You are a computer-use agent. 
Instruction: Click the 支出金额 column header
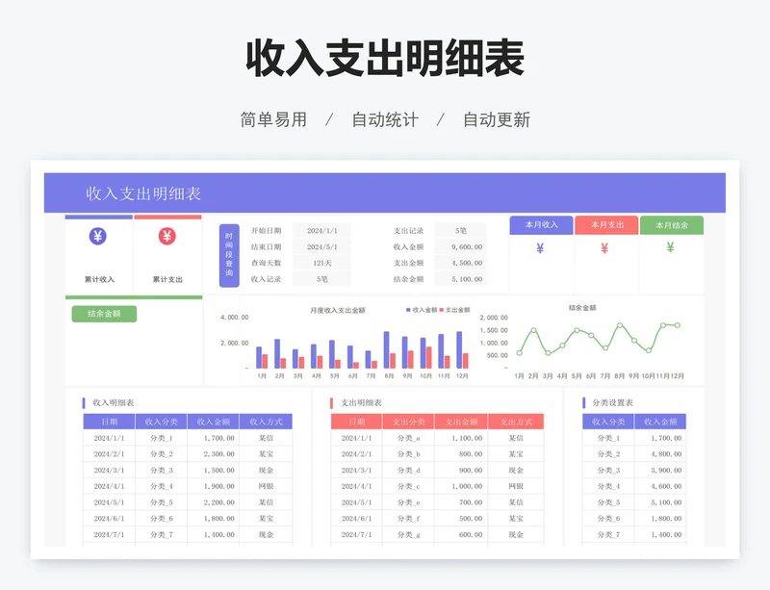(x=461, y=422)
